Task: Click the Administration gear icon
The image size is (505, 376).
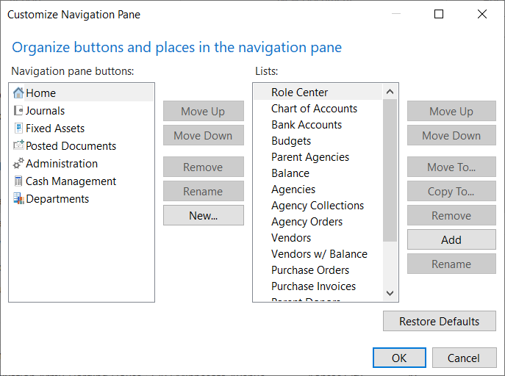Action: click(19, 164)
